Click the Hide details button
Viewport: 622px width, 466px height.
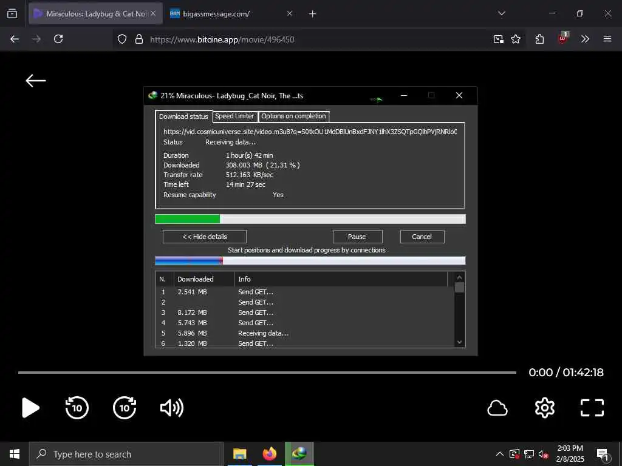205,237
